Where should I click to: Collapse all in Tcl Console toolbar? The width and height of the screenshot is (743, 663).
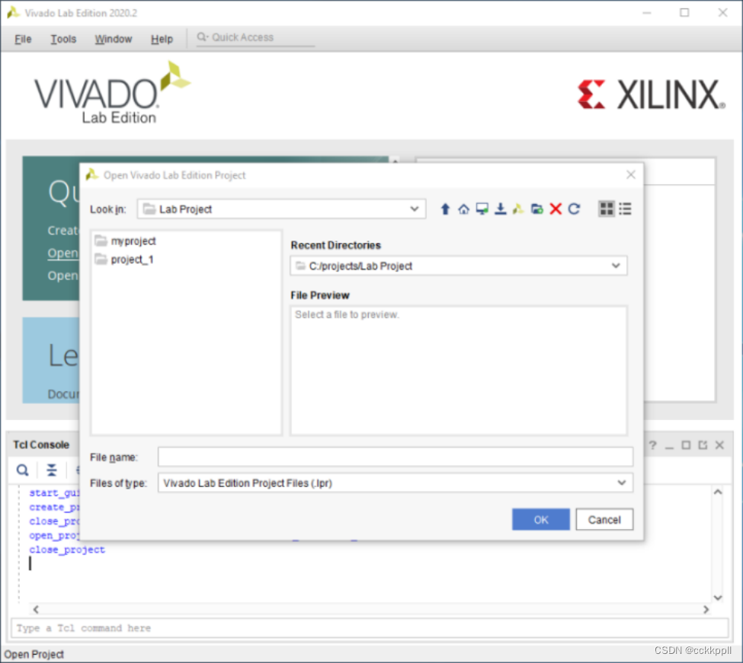pos(52,470)
